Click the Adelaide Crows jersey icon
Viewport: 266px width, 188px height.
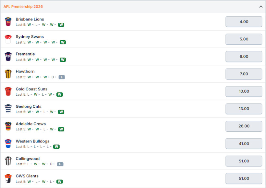[x=8, y=126]
